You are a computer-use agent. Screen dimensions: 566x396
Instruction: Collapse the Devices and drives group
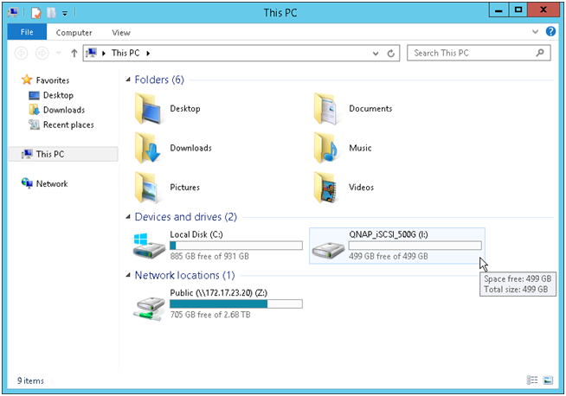[x=128, y=217]
